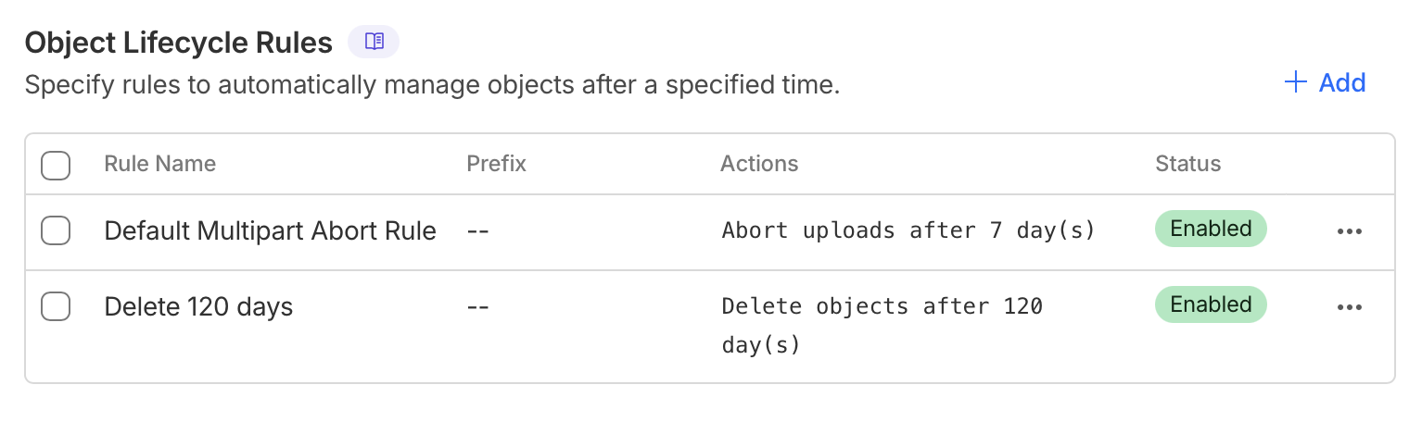
Task: Expand the Delete 120 days actions menu
Action: point(1350,307)
